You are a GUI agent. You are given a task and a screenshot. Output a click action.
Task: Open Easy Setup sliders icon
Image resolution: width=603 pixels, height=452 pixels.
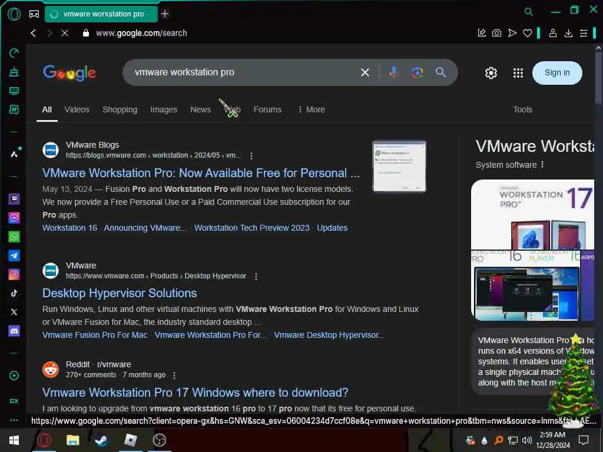coord(584,33)
